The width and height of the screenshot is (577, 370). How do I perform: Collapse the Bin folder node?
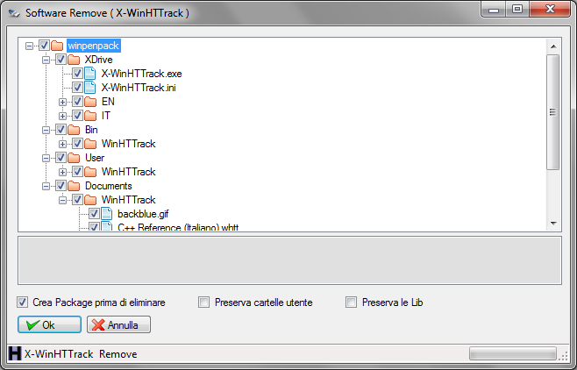point(46,130)
